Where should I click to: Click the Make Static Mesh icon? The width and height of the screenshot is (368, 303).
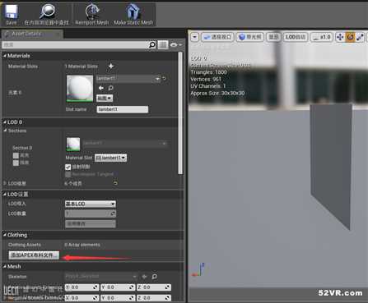coord(133,11)
